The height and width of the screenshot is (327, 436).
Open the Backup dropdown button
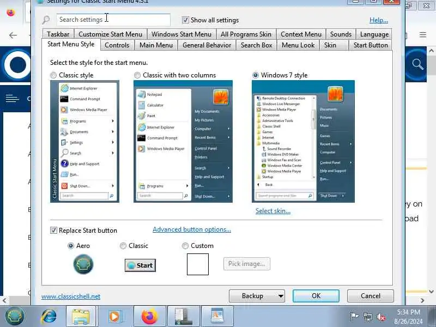[257, 296]
